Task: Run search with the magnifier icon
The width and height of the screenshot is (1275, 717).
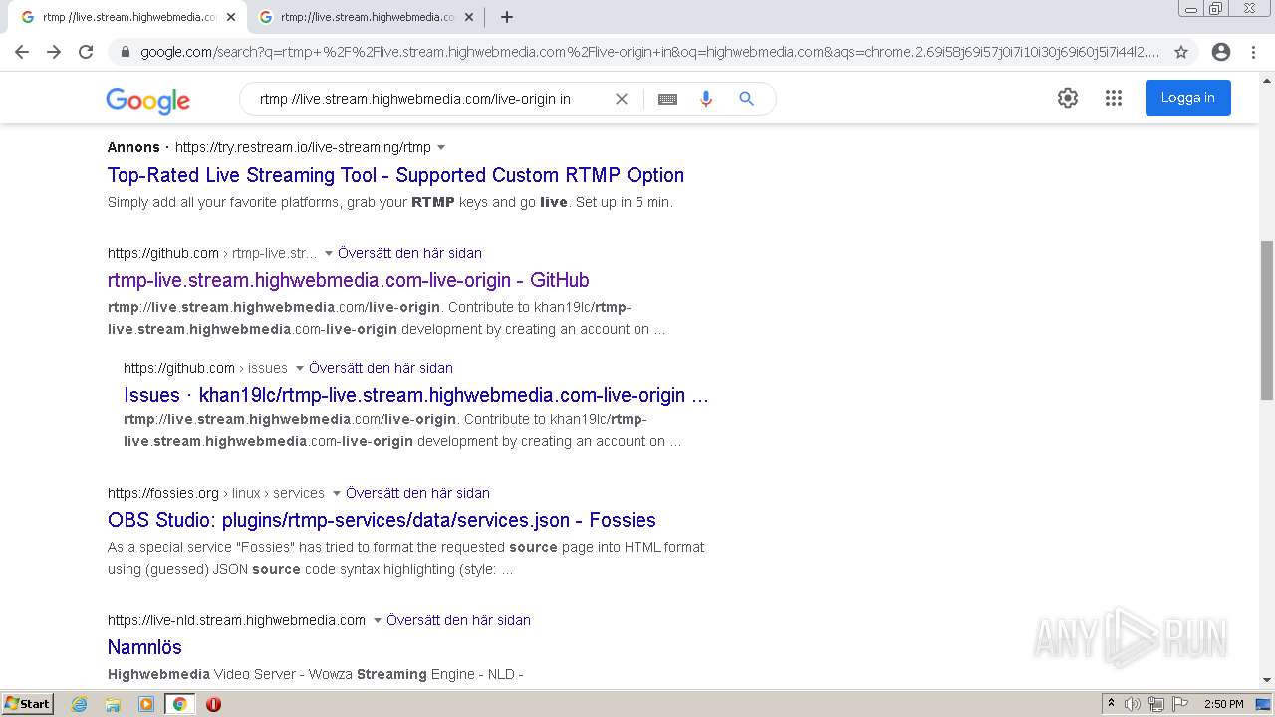Action: coord(746,99)
